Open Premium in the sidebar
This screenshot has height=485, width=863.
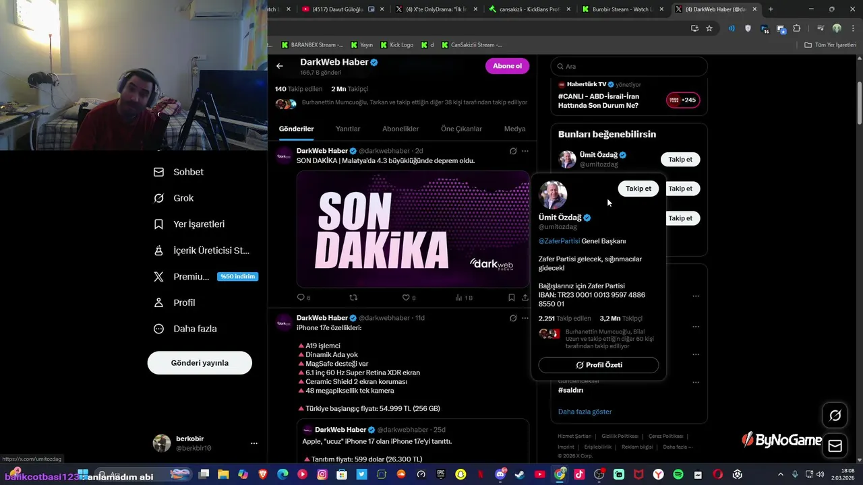(206, 277)
